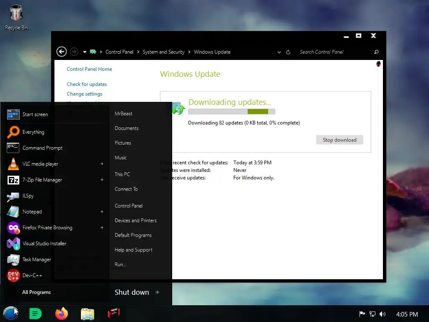Viewport: 429px width, 322px height.
Task: Click the help icon in Windows Update
Action: pos(378,64)
